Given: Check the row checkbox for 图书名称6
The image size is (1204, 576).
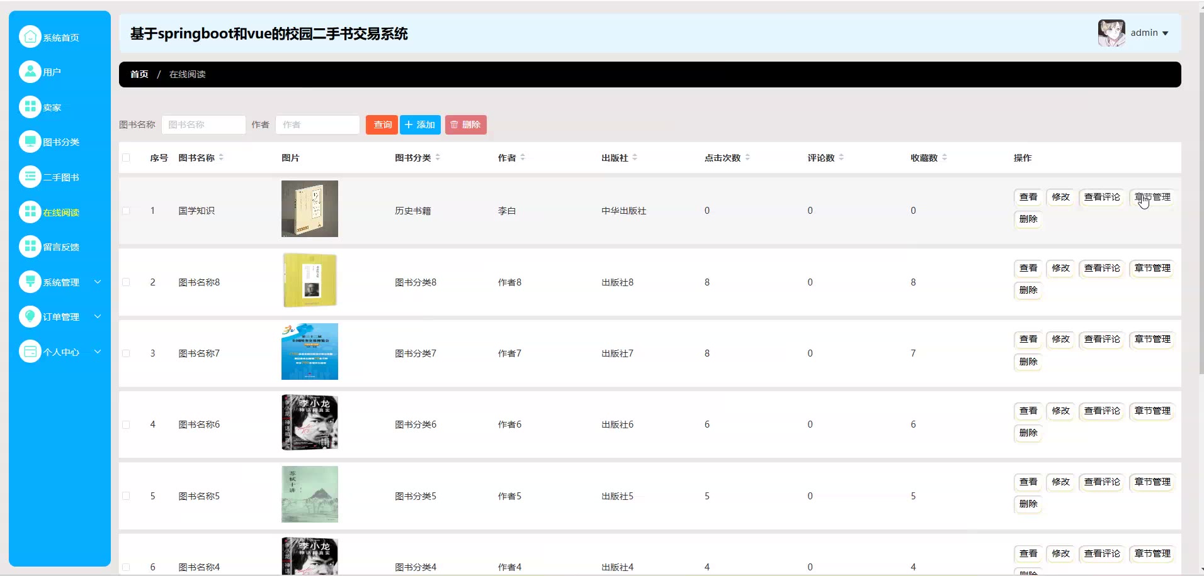Looking at the screenshot, I should coord(126,424).
